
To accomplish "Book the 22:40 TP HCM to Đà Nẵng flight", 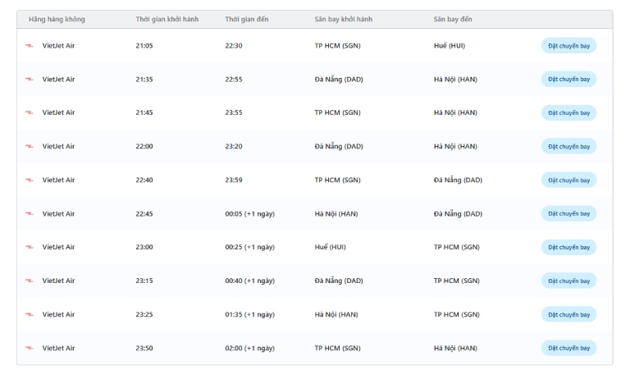I will 568,180.
